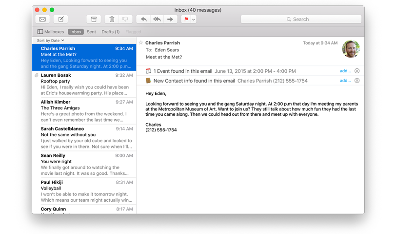Screen dimensions: 396x234
Task: Click the Get Mail envelope icon
Action: click(x=42, y=19)
